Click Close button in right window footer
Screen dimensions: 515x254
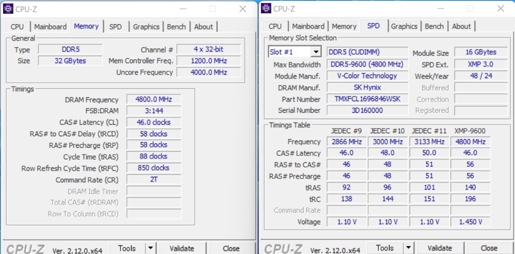(x=489, y=248)
